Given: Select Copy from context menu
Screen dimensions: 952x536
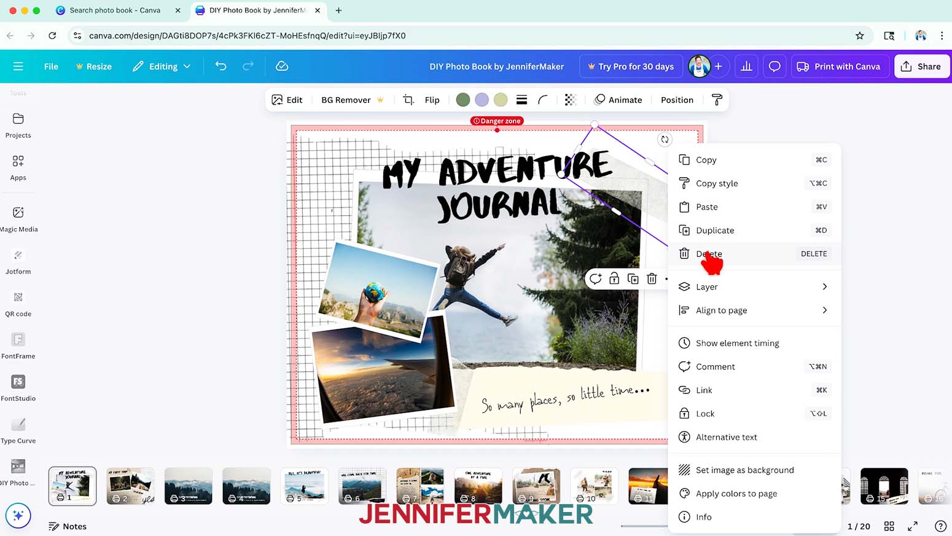Looking at the screenshot, I should point(754,160).
